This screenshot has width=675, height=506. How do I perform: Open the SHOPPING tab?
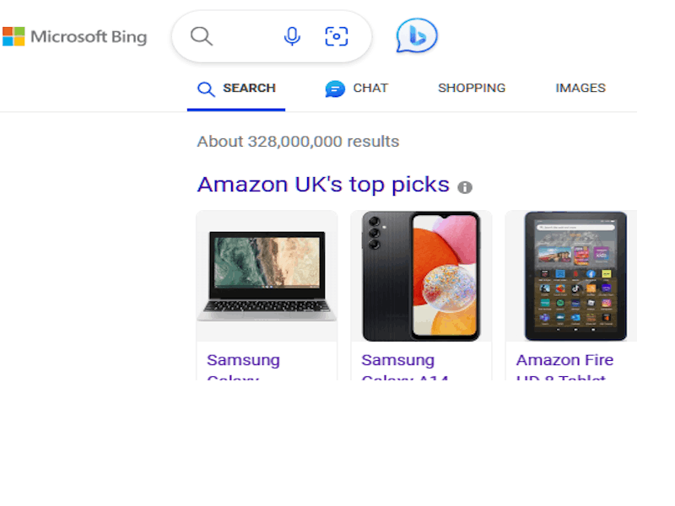pyautogui.click(x=472, y=88)
